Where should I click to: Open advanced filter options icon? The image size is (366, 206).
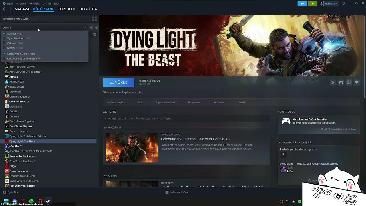point(94,35)
